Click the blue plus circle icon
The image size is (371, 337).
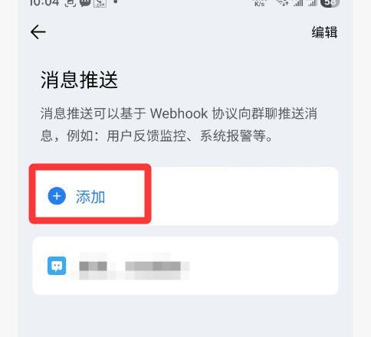pos(57,196)
